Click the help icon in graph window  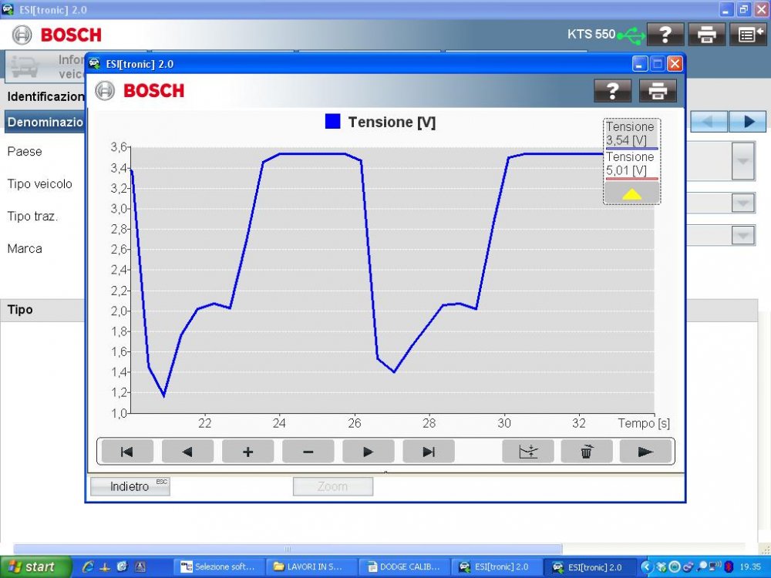click(612, 91)
